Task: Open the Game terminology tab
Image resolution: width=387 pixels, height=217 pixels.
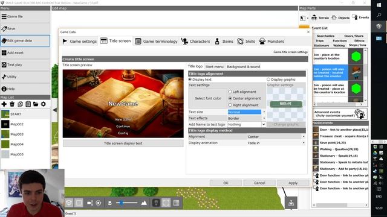Action: (x=156, y=42)
